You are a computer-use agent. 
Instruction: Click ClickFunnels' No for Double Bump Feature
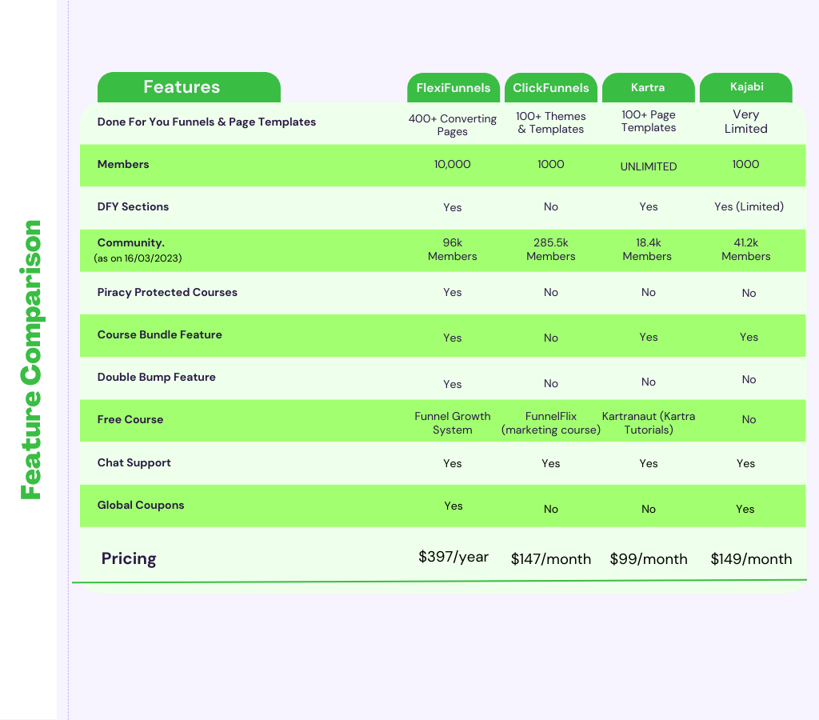coord(551,383)
